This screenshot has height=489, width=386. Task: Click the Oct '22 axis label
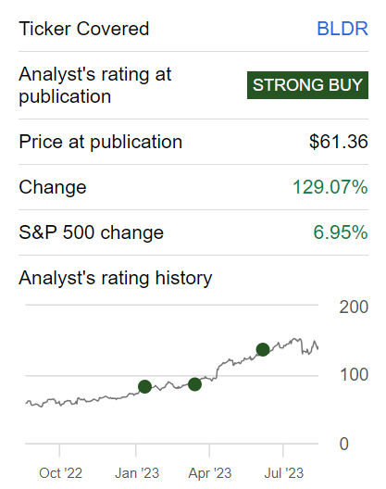pos(60,473)
